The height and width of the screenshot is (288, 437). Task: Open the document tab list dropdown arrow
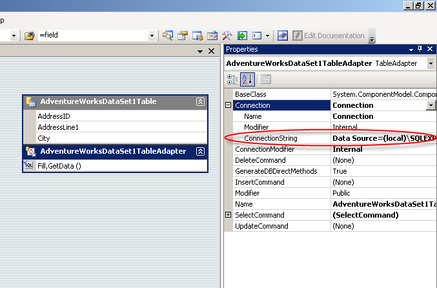pos(200,51)
